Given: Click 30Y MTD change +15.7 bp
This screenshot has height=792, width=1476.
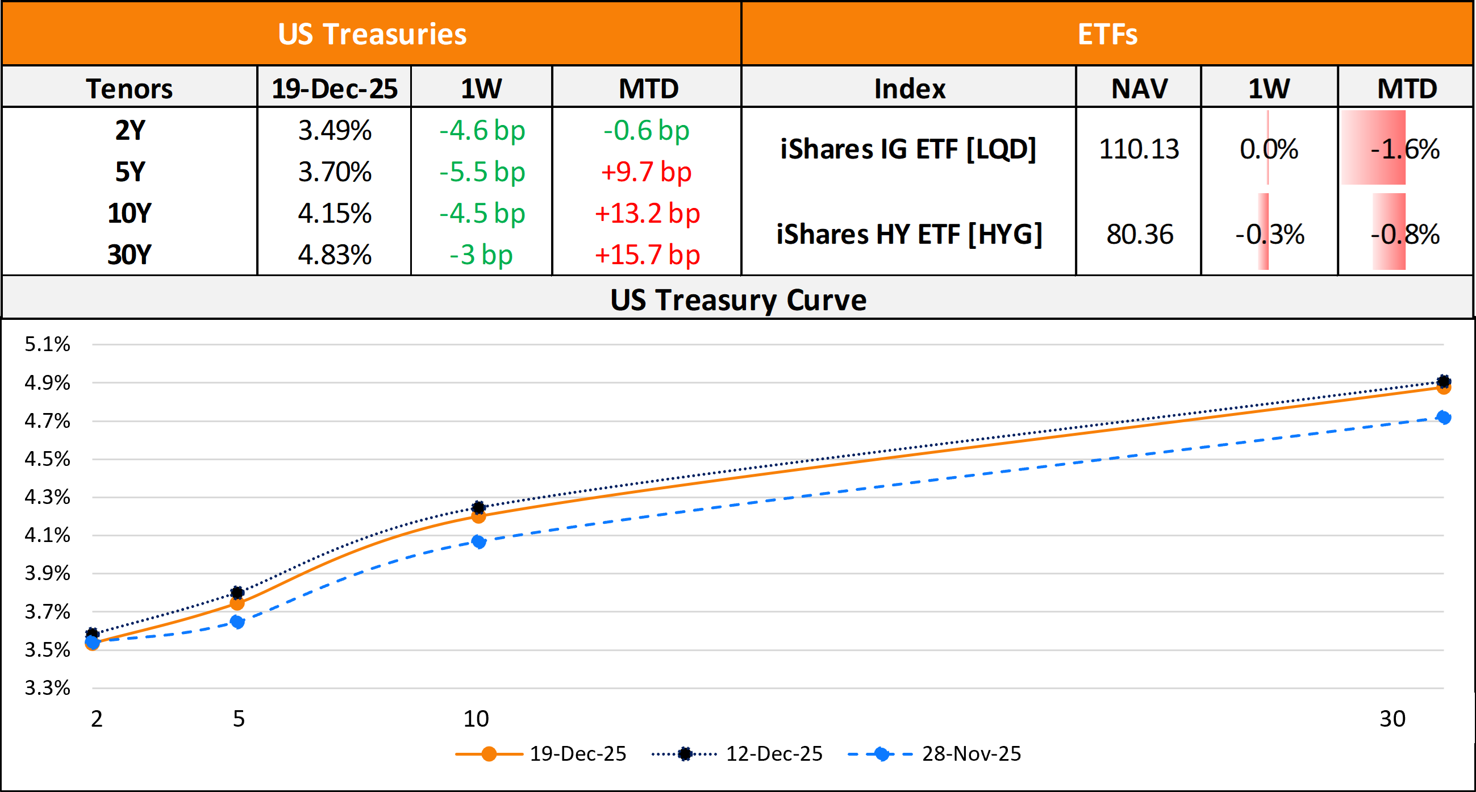Looking at the screenshot, I should pos(647,255).
